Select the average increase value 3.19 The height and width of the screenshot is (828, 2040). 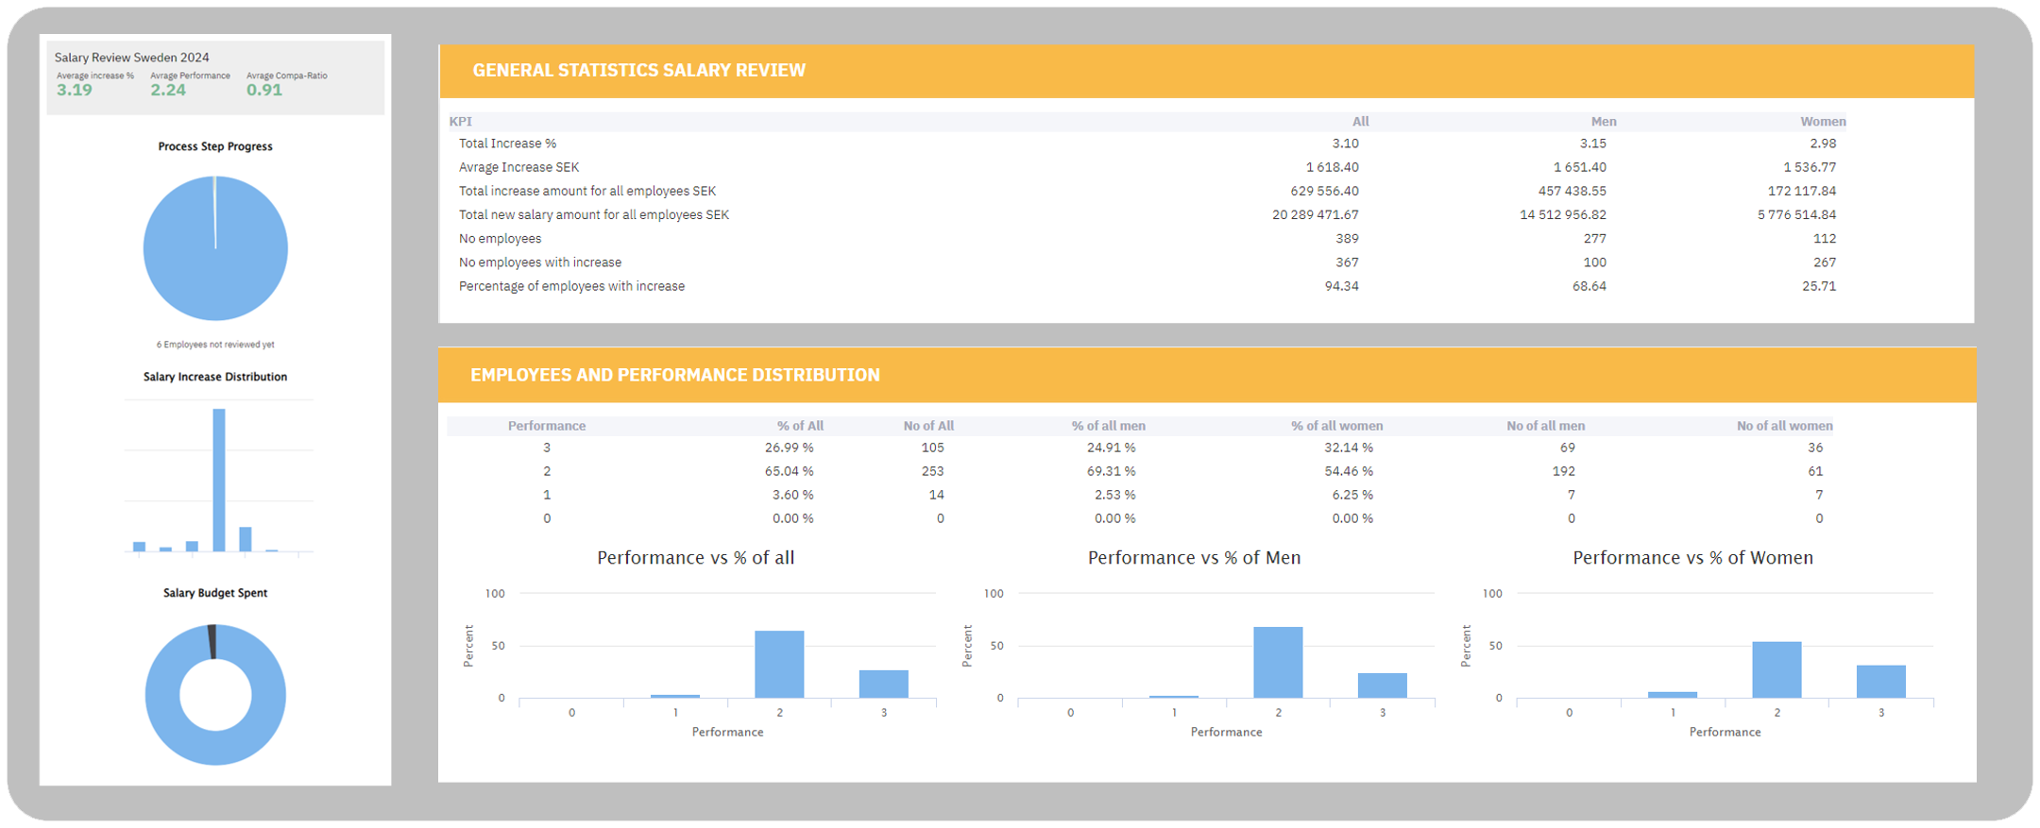[74, 91]
